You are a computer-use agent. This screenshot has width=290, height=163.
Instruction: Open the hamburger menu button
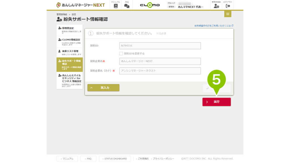pos(228,14)
